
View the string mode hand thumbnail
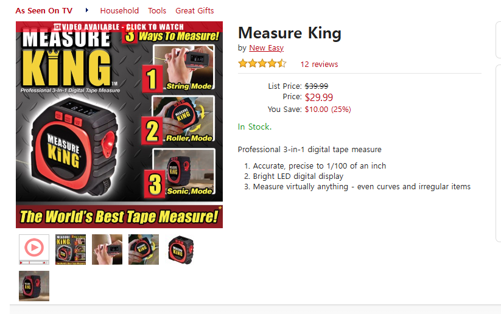click(x=107, y=249)
